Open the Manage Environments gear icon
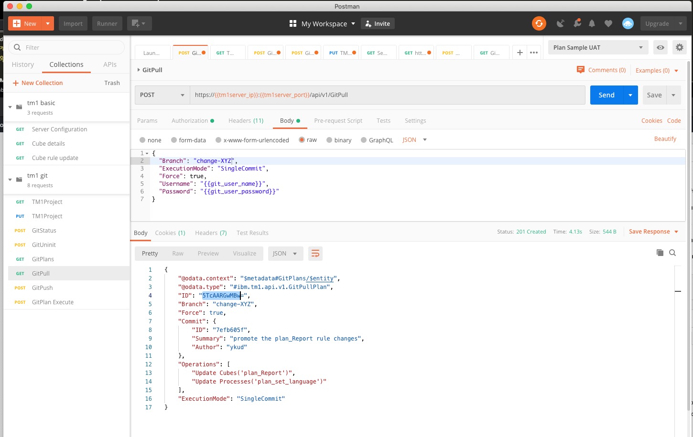 pyautogui.click(x=680, y=47)
